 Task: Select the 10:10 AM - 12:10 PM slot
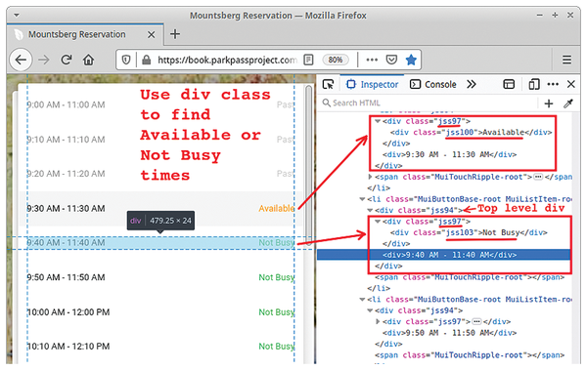161,347
